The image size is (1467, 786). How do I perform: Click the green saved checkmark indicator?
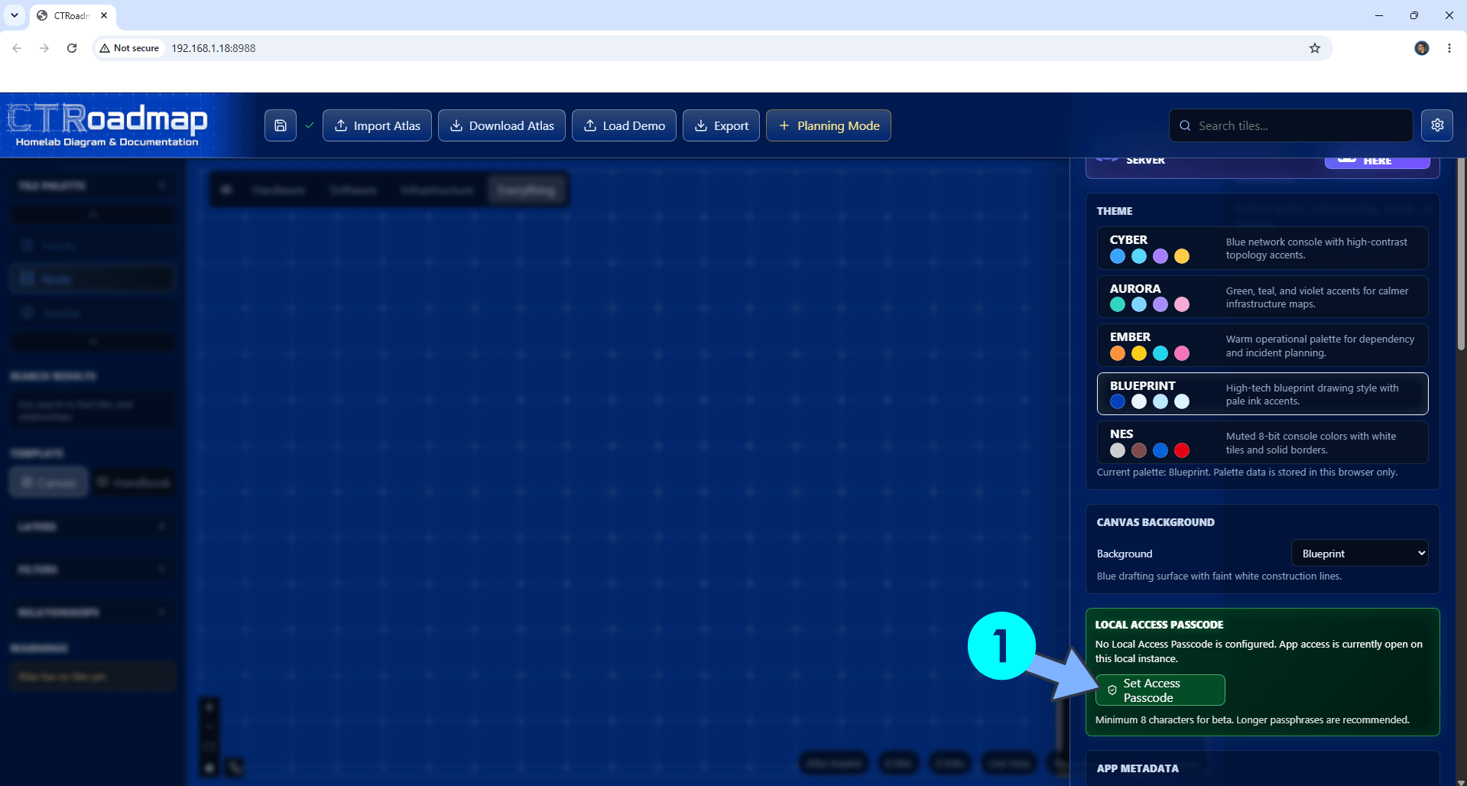pyautogui.click(x=310, y=125)
